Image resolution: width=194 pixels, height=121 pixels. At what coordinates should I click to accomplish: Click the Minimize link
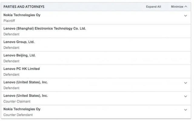177,7
